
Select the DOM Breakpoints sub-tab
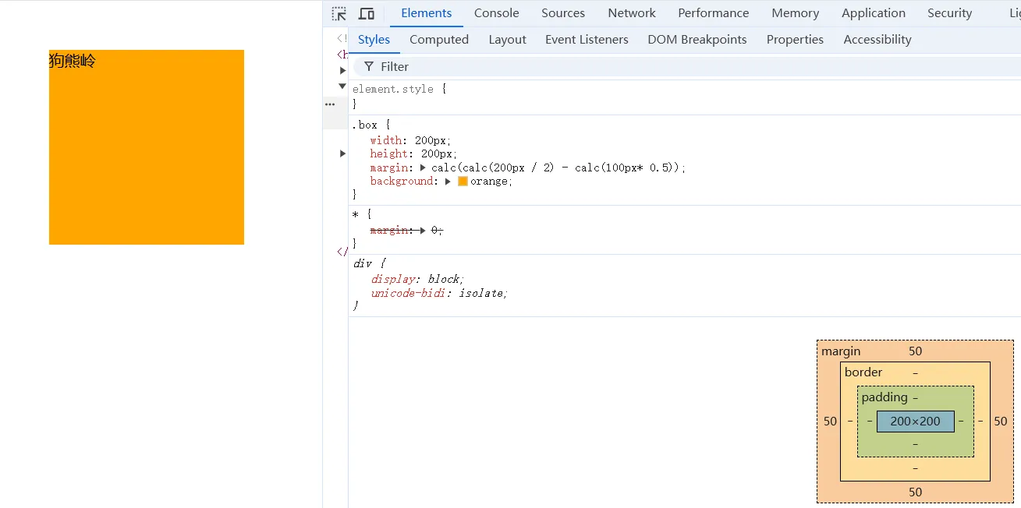tap(697, 40)
